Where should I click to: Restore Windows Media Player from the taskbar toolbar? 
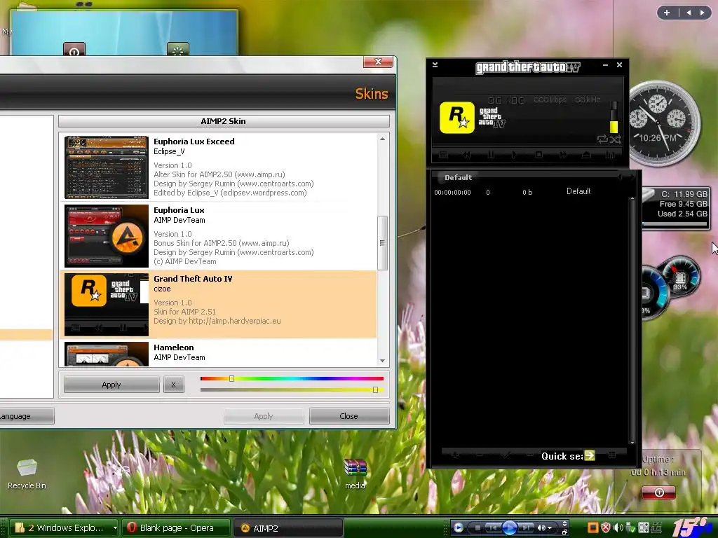pyautogui.click(x=565, y=532)
